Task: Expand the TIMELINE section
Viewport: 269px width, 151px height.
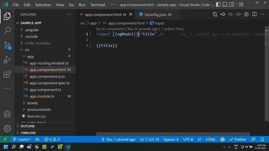Action: point(45,133)
